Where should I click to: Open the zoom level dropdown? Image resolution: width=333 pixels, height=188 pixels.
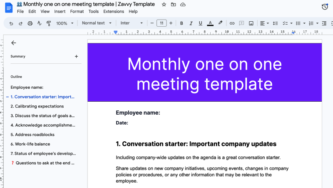pos(65,23)
